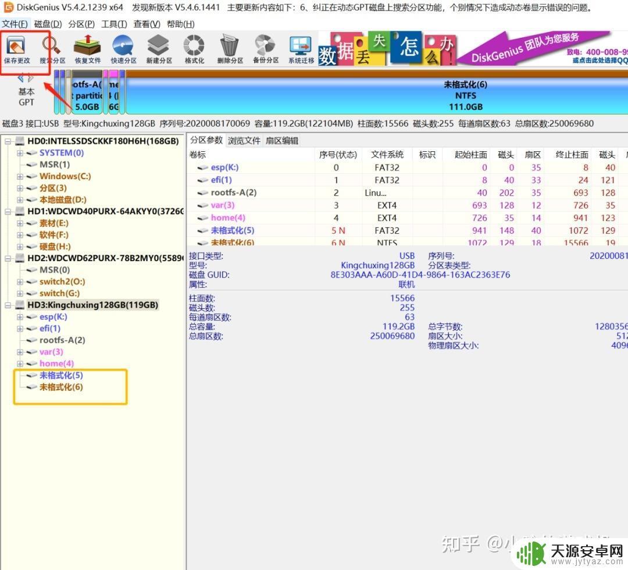
Task: Open the 恢复文件 (Recover Files) tool
Action: pos(88,49)
